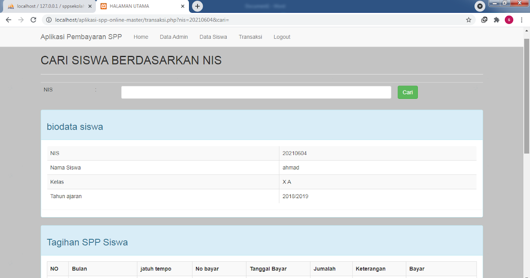Click the chain-link extension icon
Image resolution: width=530 pixels, height=278 pixels.
point(484,20)
